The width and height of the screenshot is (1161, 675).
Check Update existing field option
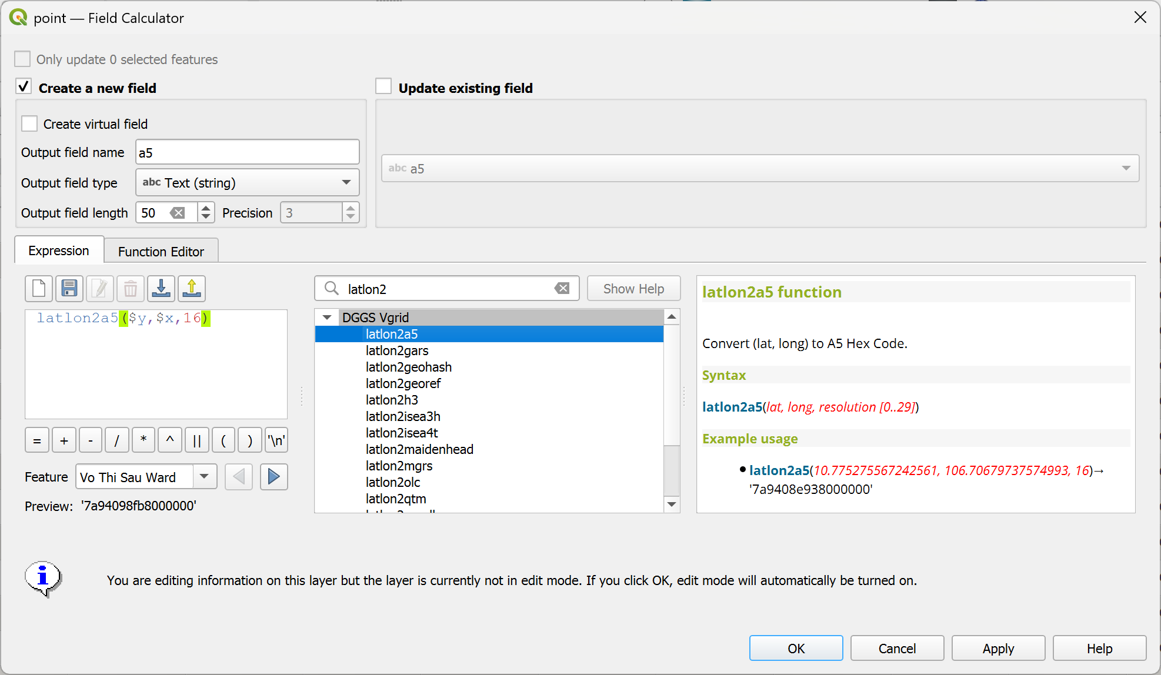point(383,87)
